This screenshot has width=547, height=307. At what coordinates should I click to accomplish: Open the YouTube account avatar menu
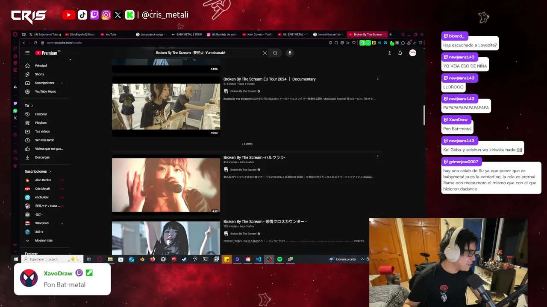click(x=412, y=53)
